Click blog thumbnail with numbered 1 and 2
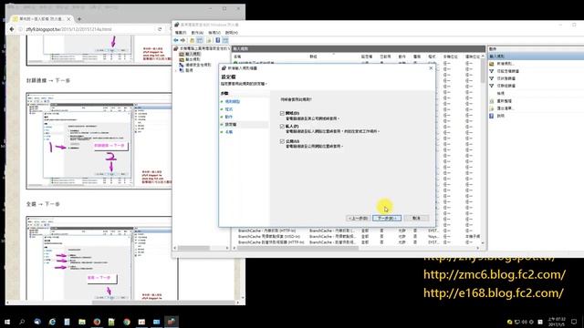The width and height of the screenshot is (584, 328). (x=99, y=140)
